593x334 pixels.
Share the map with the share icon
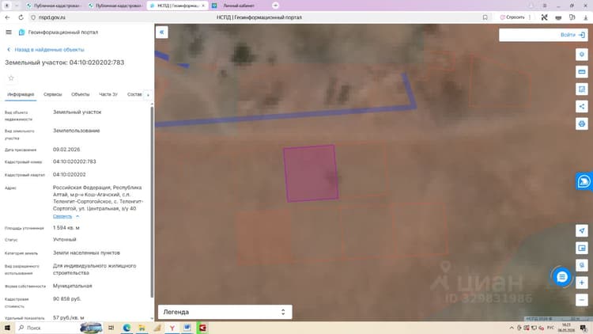point(582,106)
